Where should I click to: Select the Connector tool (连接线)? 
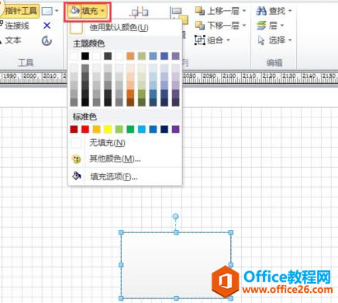pos(15,26)
